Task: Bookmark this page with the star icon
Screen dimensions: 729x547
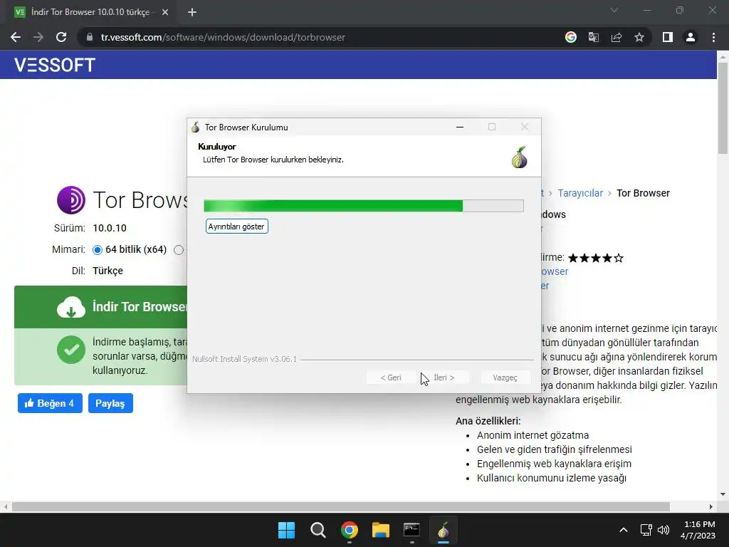Action: click(639, 37)
